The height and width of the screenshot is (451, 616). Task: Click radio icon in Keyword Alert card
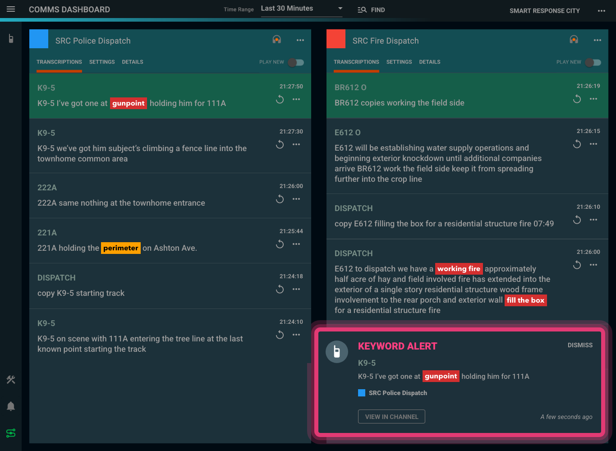(x=337, y=352)
